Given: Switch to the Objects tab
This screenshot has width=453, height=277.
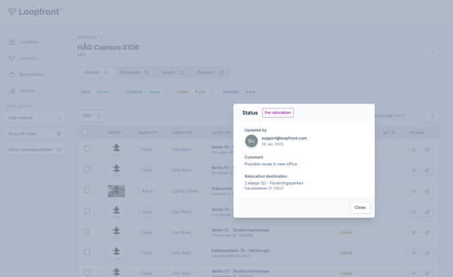Looking at the screenshot, I should (x=97, y=72).
